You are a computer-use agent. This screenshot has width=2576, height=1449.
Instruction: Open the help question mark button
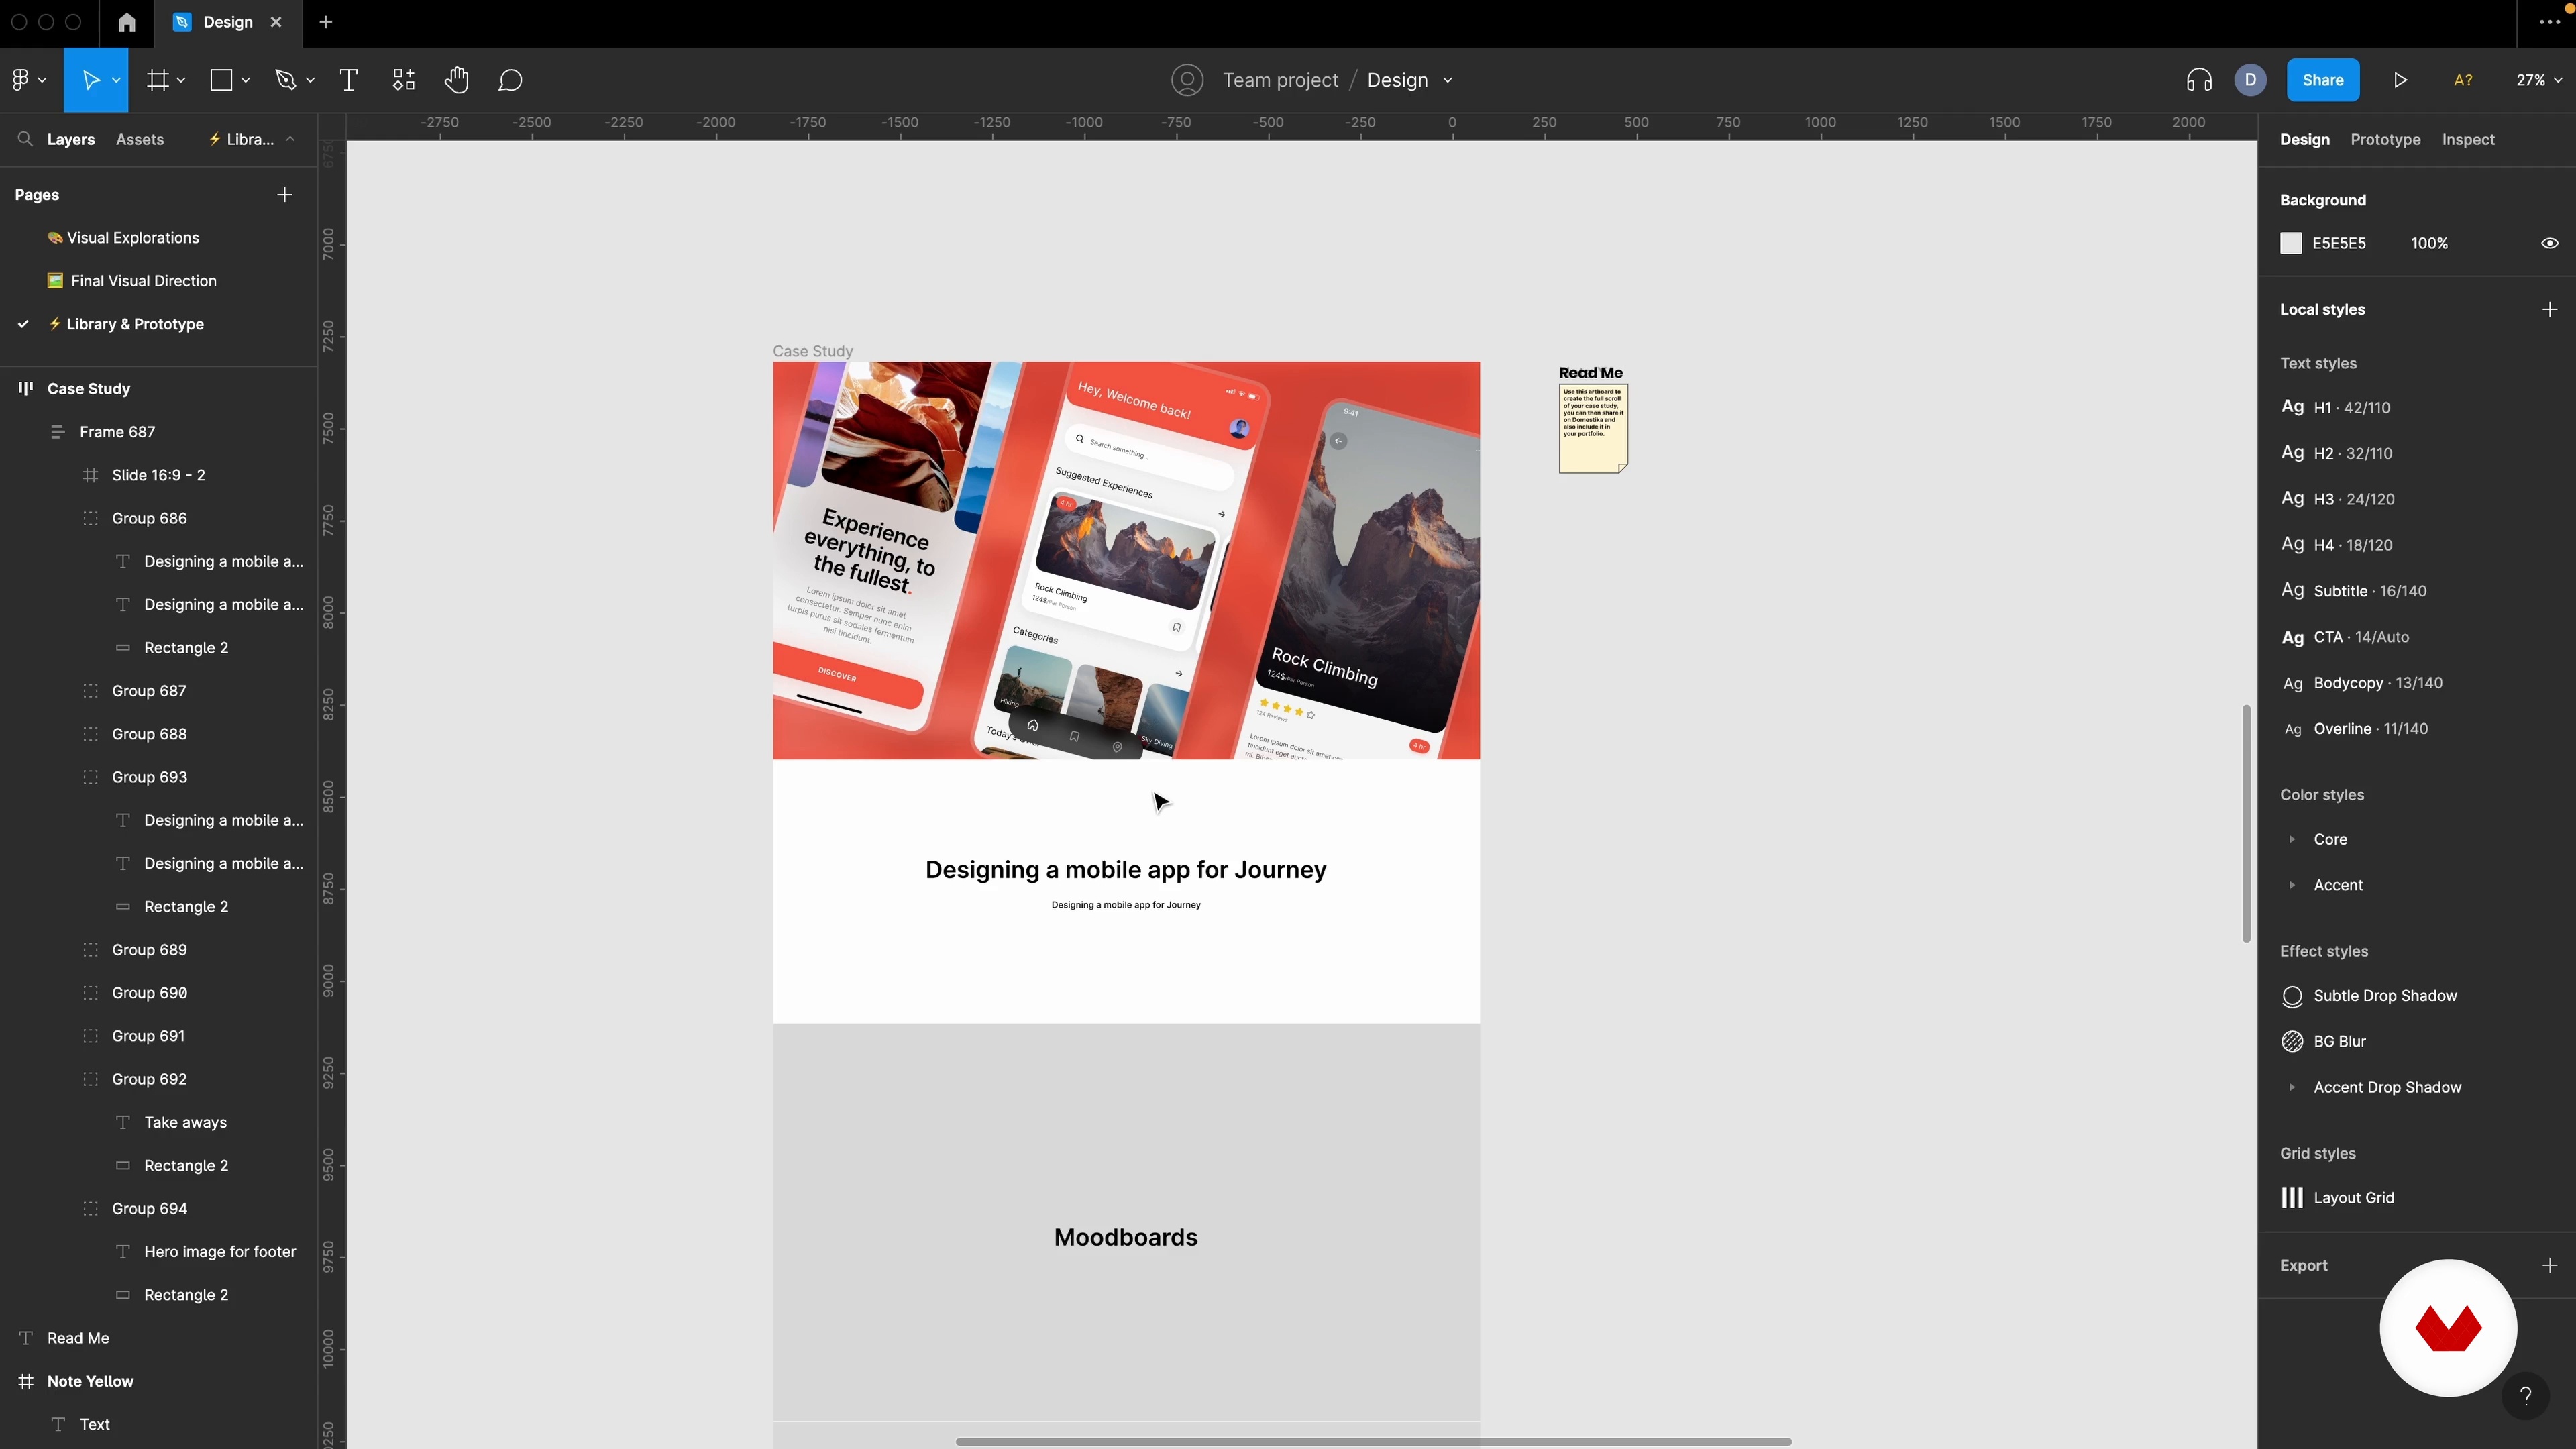click(2525, 1396)
